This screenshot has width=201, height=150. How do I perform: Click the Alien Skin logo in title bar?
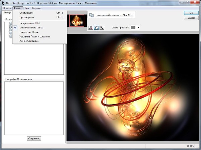point(3,2)
